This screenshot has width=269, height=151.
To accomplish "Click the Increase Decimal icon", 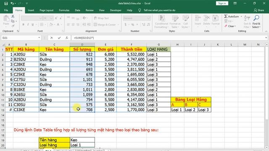I will [x=144, y=25].
